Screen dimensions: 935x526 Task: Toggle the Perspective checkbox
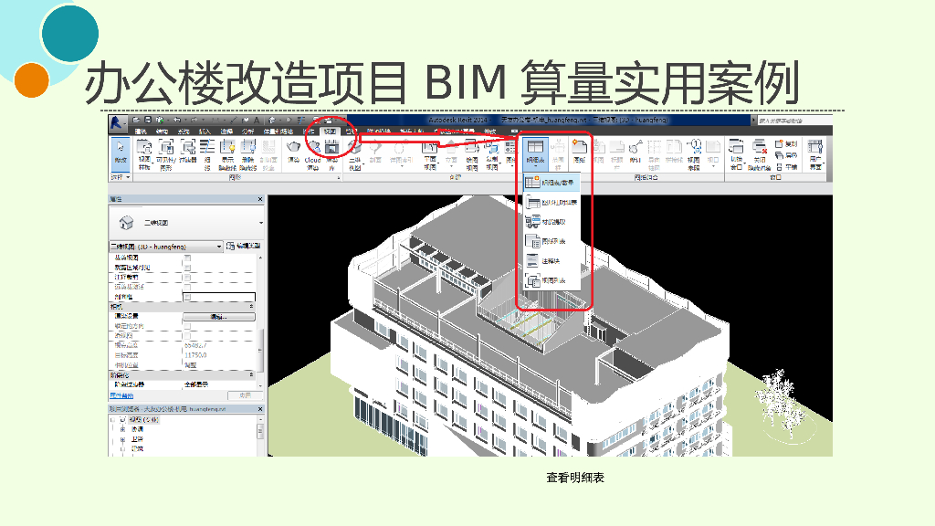tap(187, 336)
